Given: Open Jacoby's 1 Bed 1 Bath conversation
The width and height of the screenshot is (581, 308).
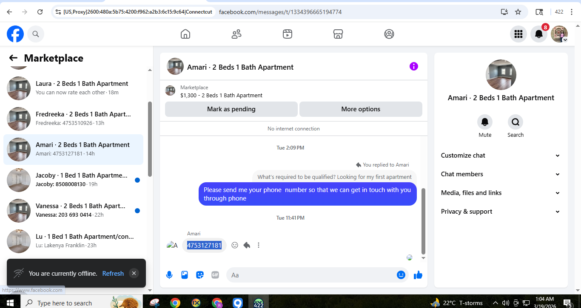Looking at the screenshot, I should point(73,180).
